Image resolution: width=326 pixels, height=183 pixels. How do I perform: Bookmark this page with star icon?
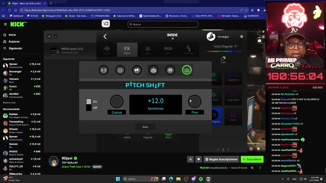tap(246, 10)
